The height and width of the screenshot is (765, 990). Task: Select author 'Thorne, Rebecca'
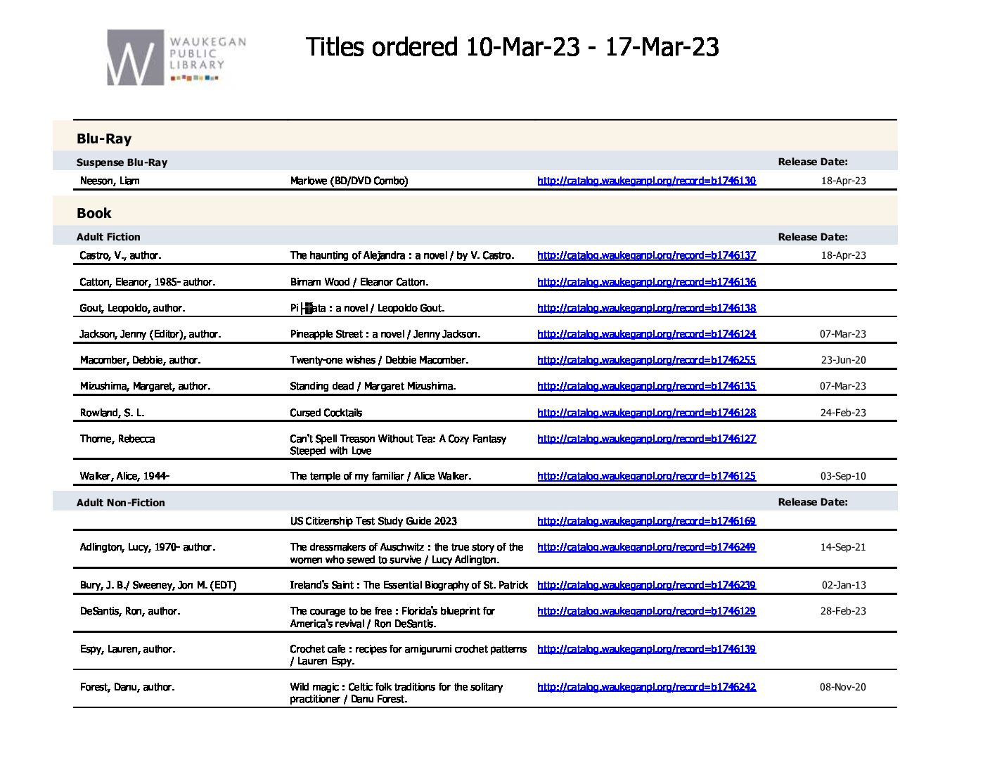117,439
